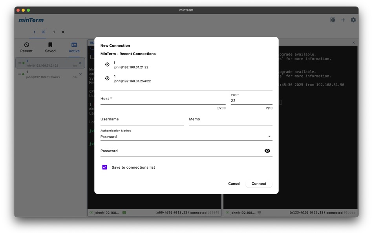373x233 pixels.
Task: Select the left terminal pane tab starting '192'
Action: pos(91,42)
